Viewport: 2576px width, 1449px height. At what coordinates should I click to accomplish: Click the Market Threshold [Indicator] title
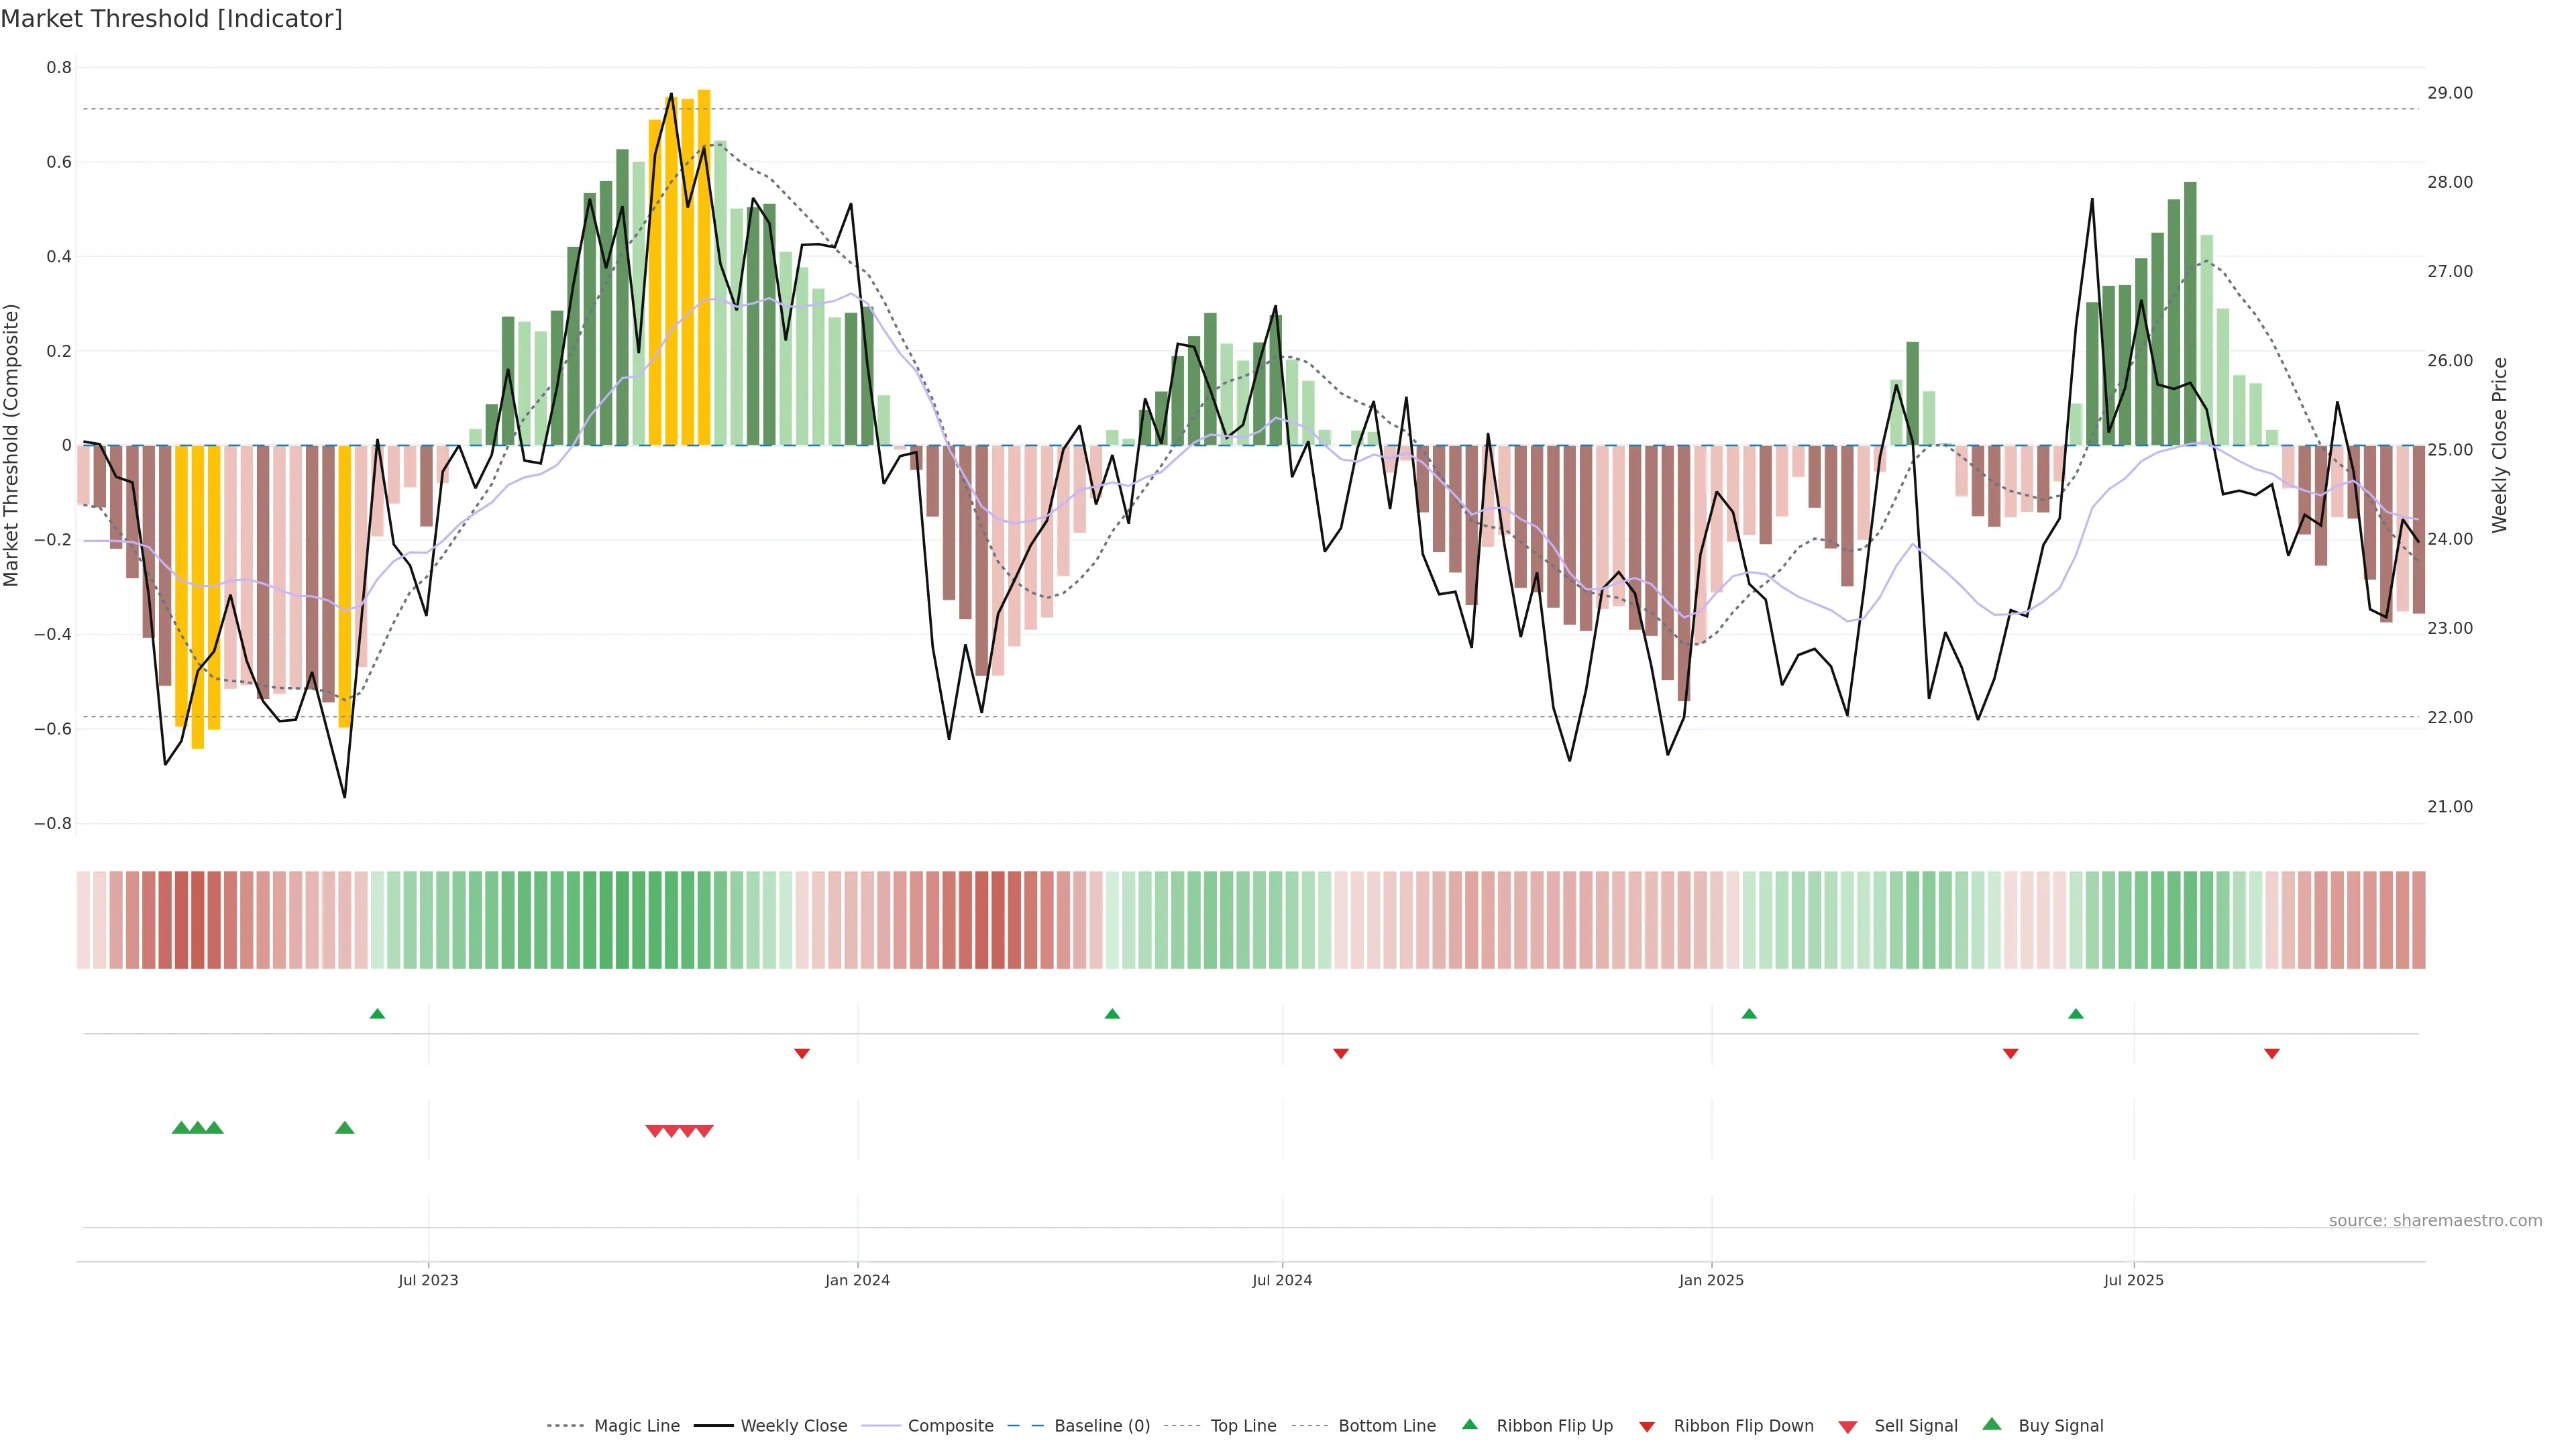click(x=172, y=19)
